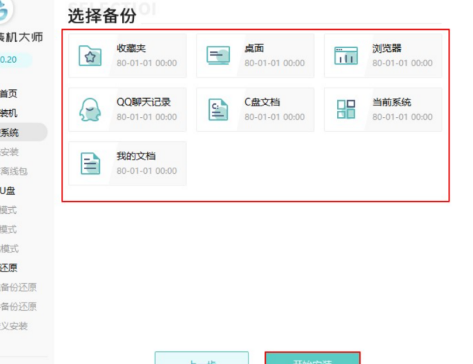Click the 装机大师 app title
The width and height of the screenshot is (473, 364).
pos(21,37)
